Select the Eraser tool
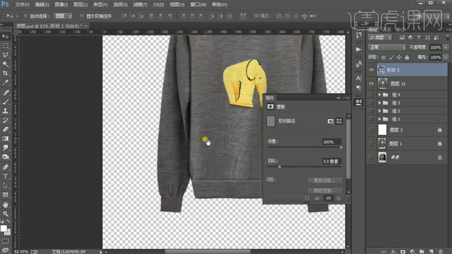 coord(5,130)
